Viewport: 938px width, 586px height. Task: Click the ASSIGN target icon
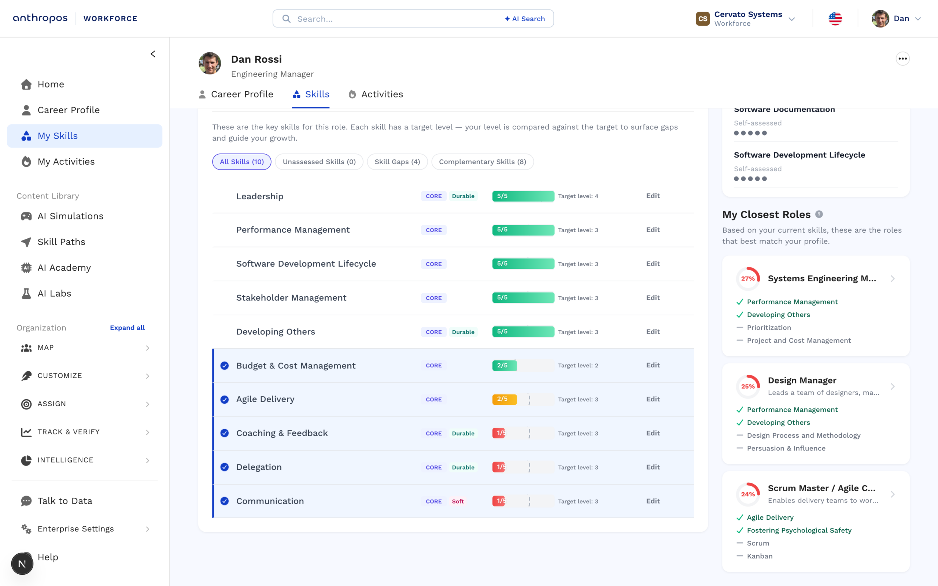point(26,404)
